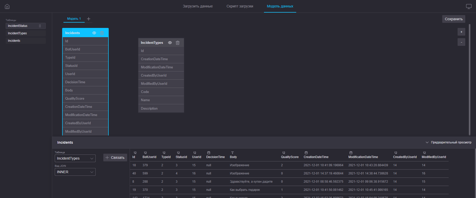Click Body cell Как выбрать подарок
476x198 pixels.
pyautogui.click(x=245, y=190)
